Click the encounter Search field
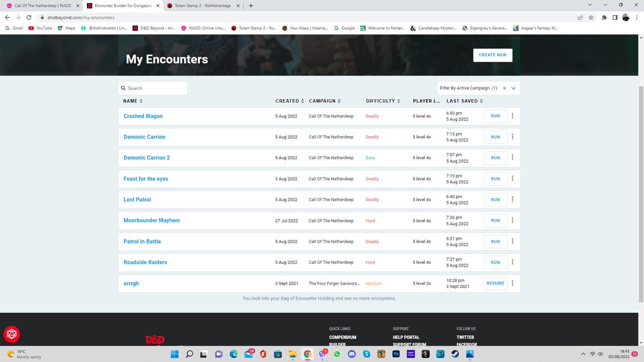The height and width of the screenshot is (362, 644). pos(153,88)
